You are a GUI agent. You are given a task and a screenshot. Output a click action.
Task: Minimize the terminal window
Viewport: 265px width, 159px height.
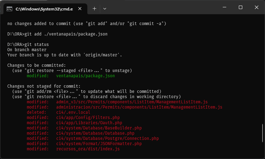[224, 7]
